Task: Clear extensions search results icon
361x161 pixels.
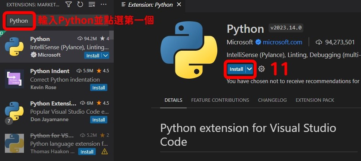Action: tap(92, 4)
